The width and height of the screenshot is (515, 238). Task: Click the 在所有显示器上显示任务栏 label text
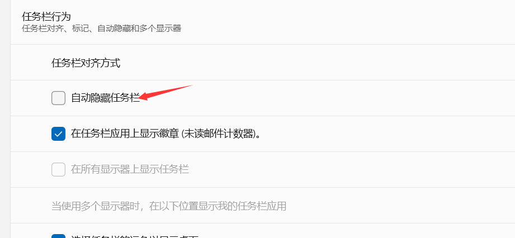pos(130,169)
